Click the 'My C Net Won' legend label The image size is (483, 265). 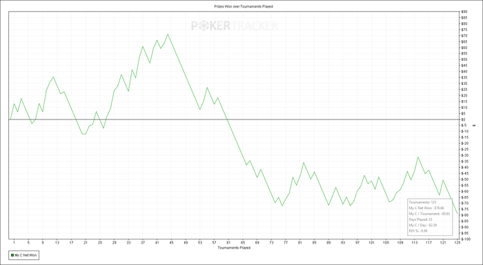(x=26, y=255)
